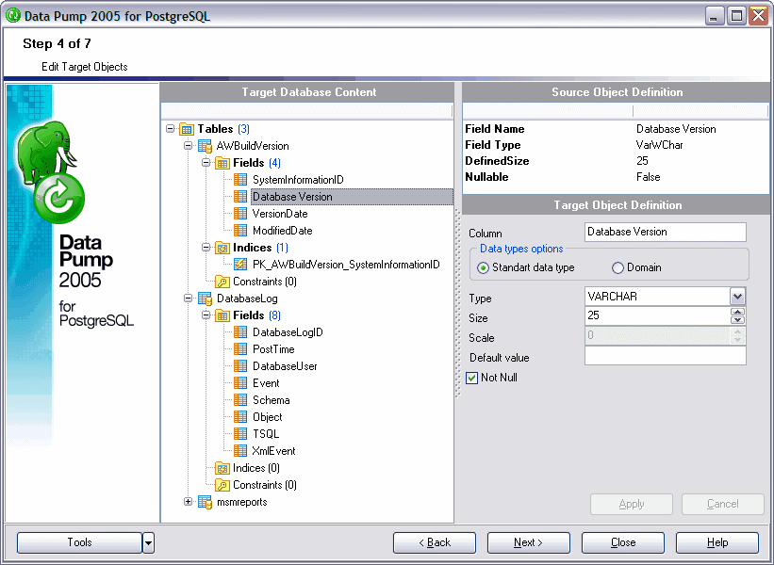The height and width of the screenshot is (565, 774).
Task: Click the Database Version field icon
Action: [x=240, y=197]
